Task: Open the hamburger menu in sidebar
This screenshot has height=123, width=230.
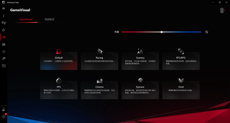Action: click(4, 8)
